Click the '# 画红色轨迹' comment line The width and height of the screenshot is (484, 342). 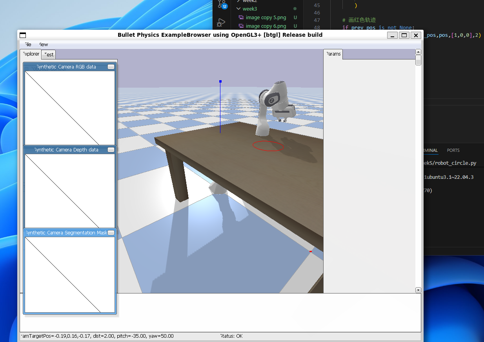coord(359,20)
